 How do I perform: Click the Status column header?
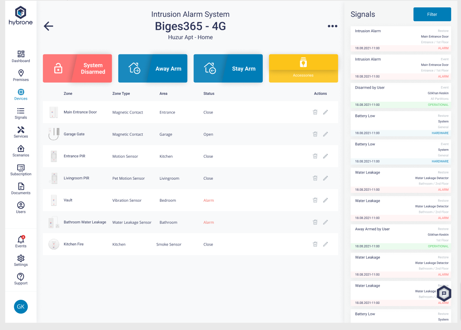point(209,94)
